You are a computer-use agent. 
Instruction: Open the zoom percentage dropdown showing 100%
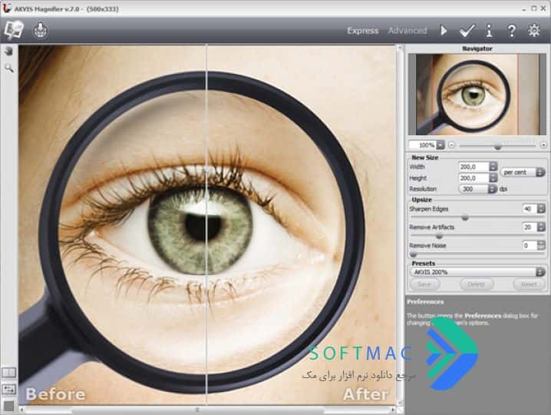[440, 144]
